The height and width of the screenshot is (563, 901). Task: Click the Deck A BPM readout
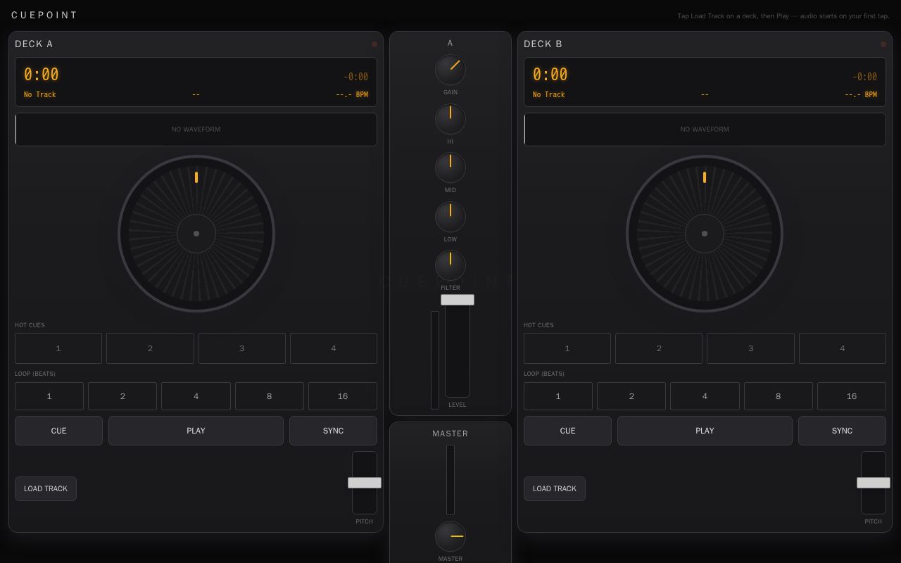click(x=352, y=94)
